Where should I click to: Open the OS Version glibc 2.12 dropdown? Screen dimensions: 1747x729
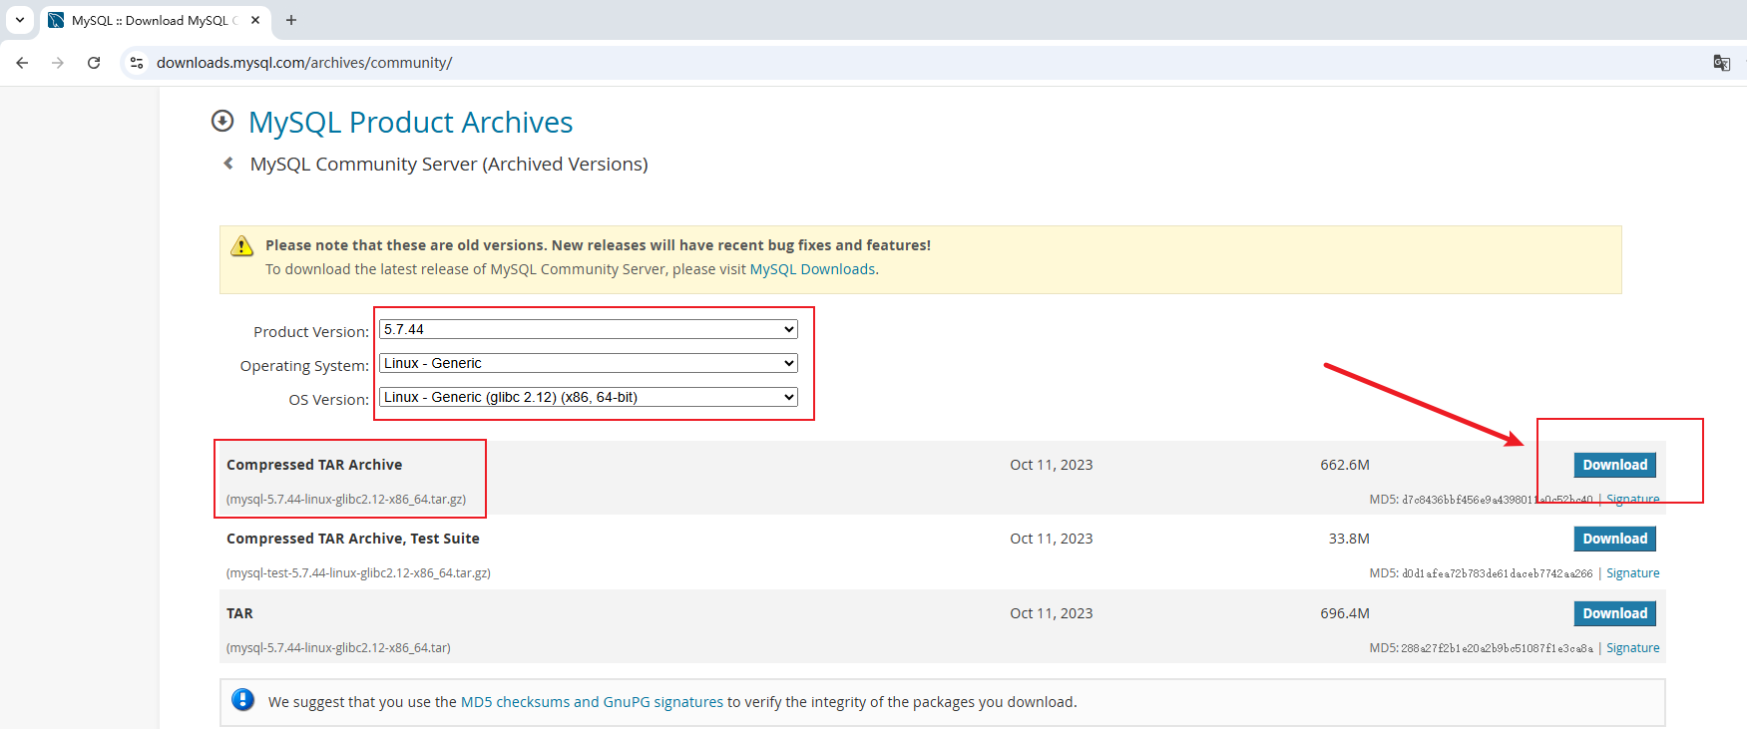[x=589, y=397]
